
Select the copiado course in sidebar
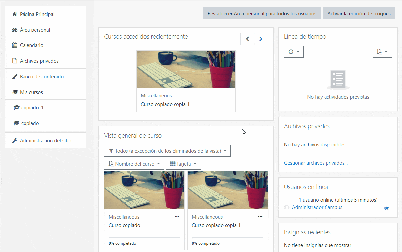pyautogui.click(x=30, y=123)
